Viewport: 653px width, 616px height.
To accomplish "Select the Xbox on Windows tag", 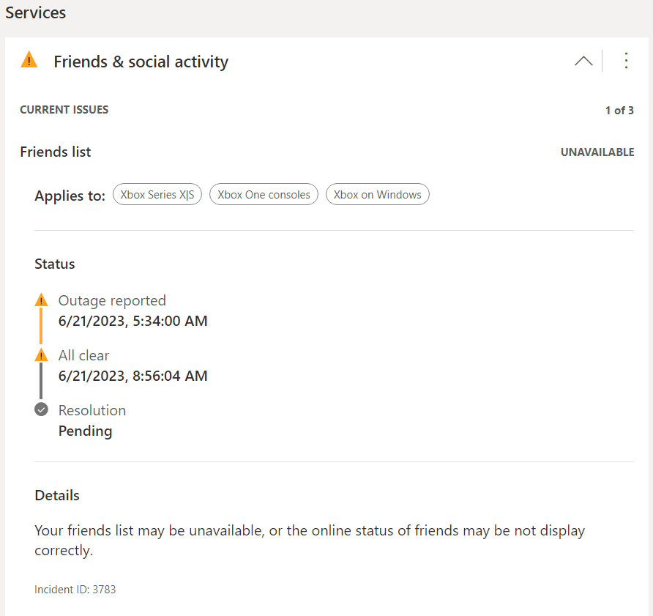I will point(377,195).
